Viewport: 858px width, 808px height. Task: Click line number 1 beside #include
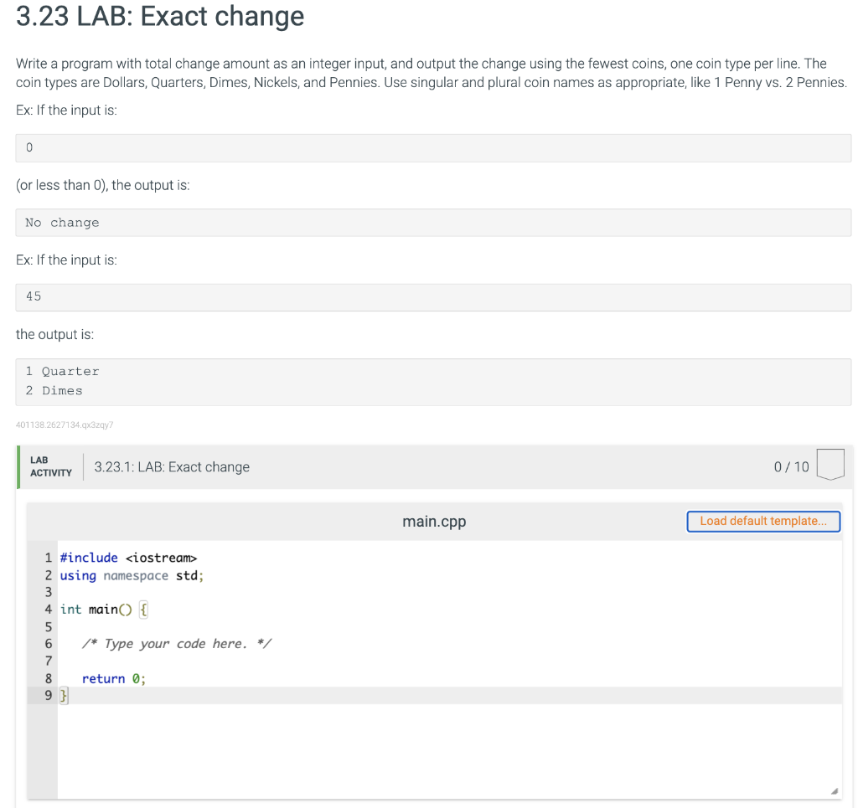pos(48,558)
